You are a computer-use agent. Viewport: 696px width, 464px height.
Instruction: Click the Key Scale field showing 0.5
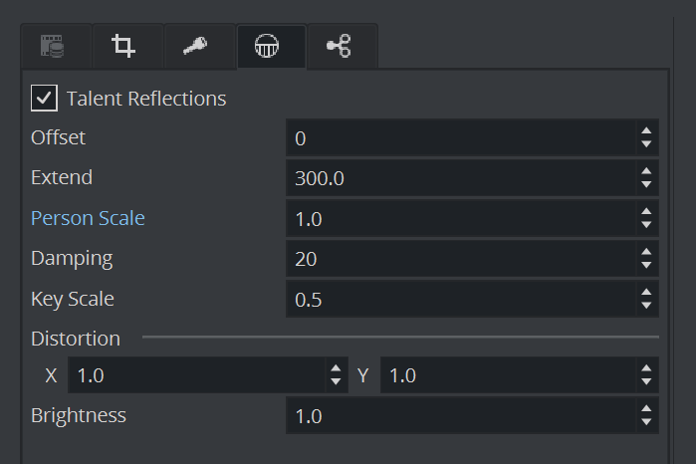458,298
